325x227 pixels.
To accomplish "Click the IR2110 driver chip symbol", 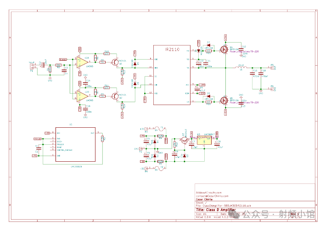I will (171, 75).
